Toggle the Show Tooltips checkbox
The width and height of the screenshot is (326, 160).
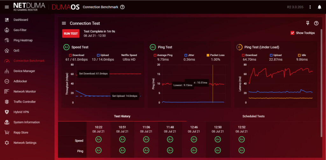[292, 33]
